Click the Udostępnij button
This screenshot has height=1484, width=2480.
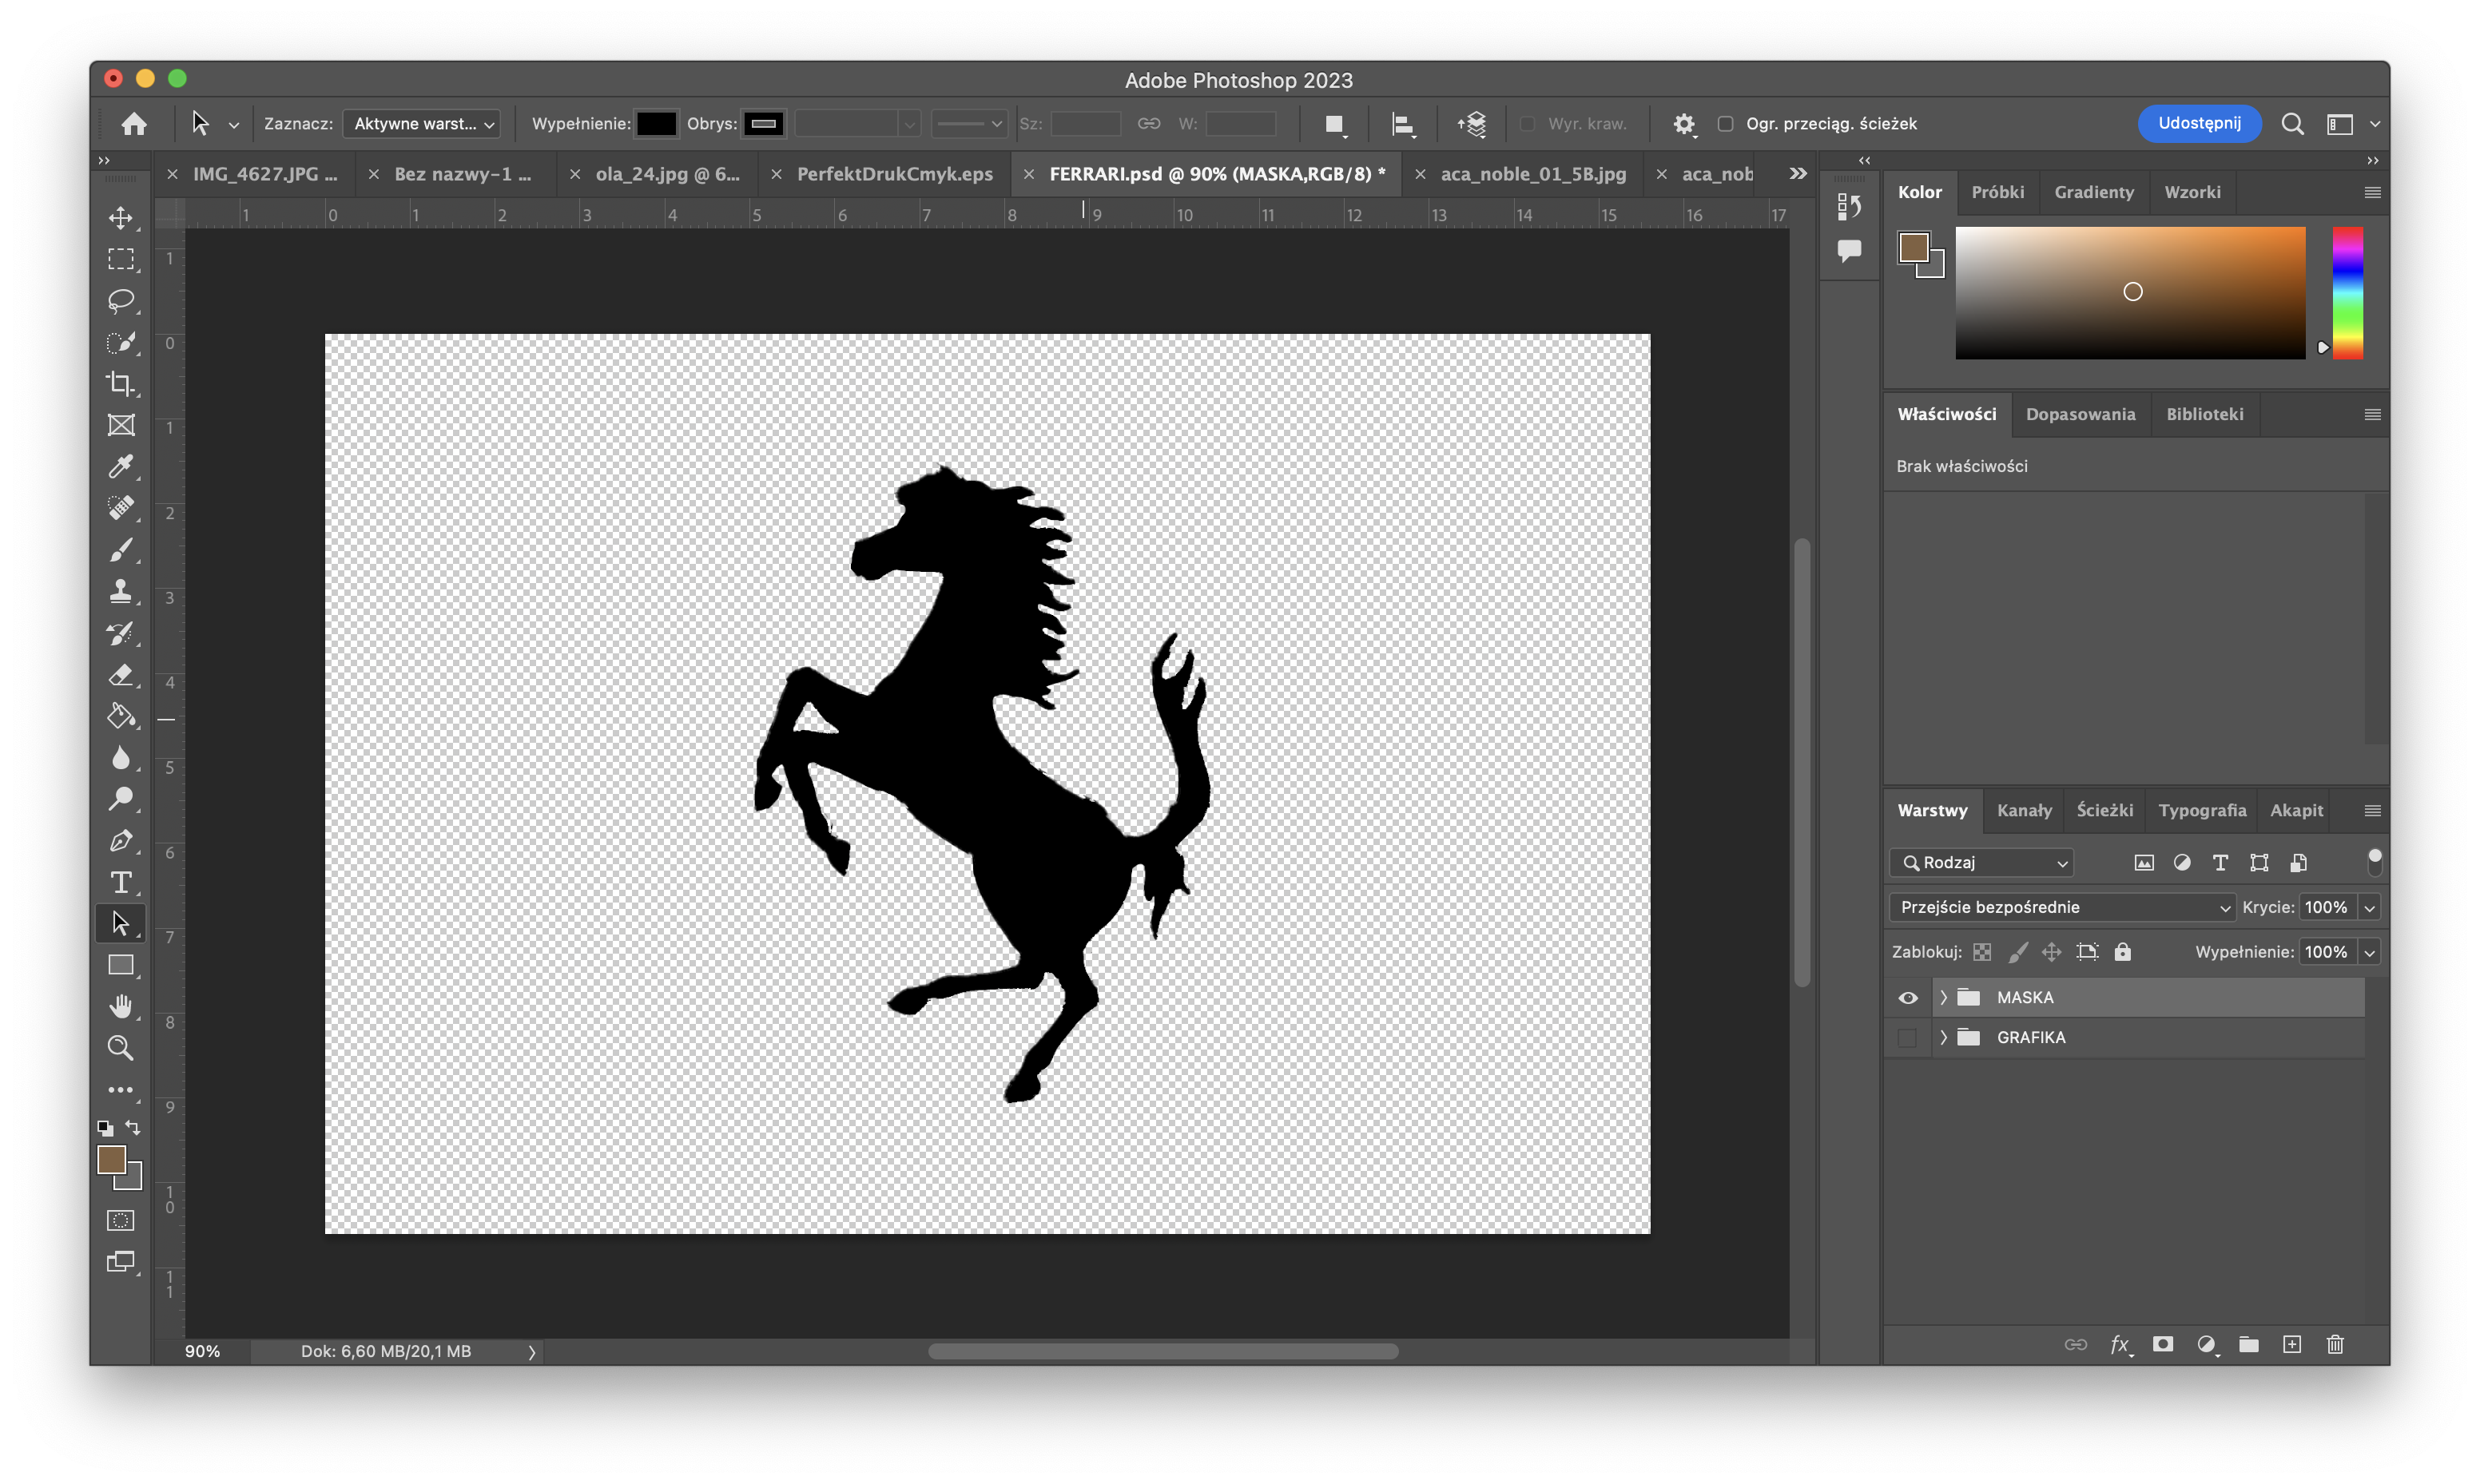coord(2199,123)
